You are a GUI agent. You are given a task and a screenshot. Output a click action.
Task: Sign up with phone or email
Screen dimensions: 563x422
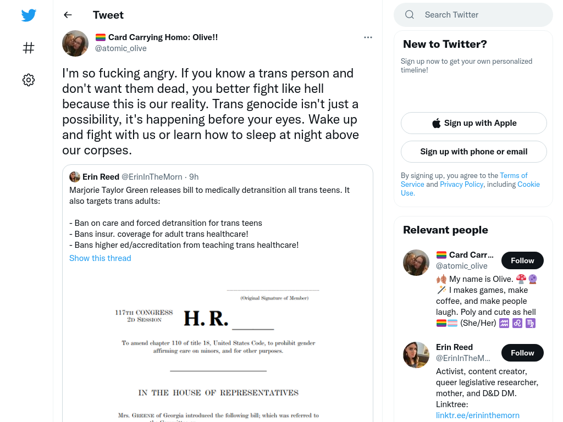pos(474,152)
